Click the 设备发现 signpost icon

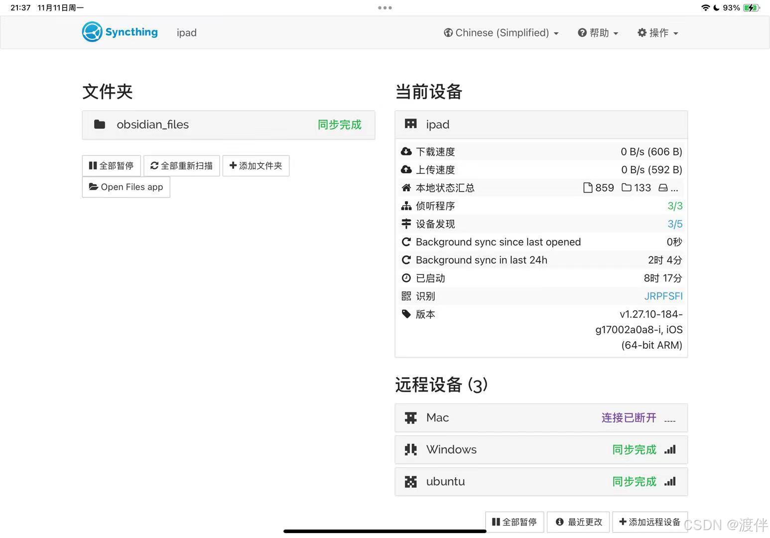tap(406, 224)
